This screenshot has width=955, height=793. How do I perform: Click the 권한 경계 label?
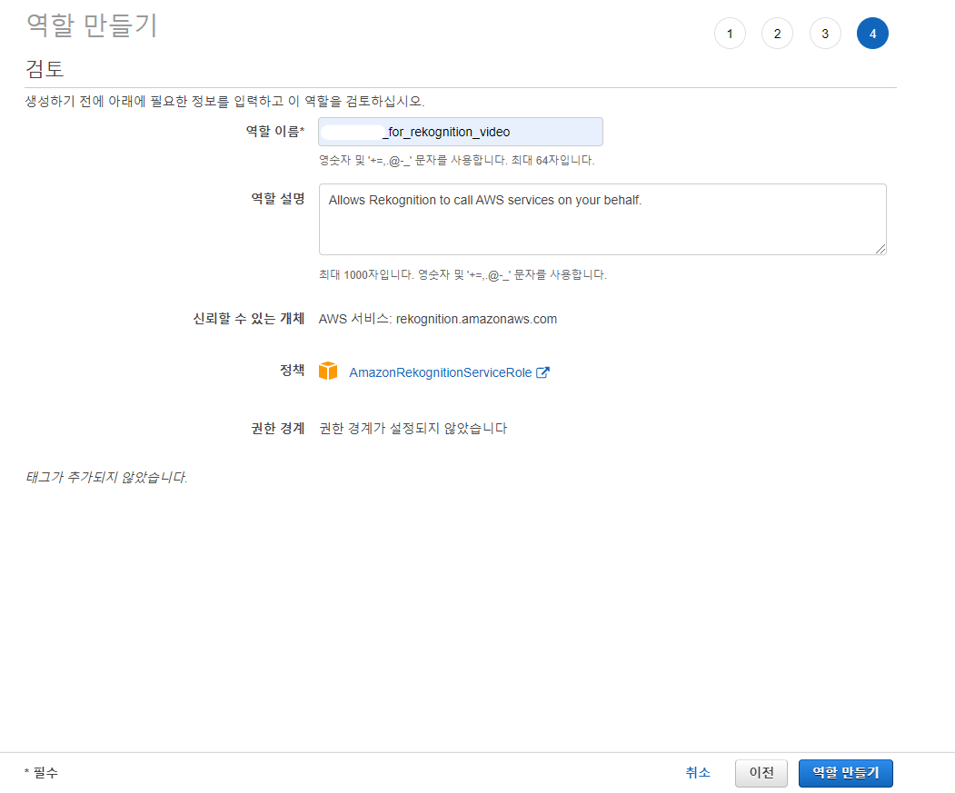[278, 428]
